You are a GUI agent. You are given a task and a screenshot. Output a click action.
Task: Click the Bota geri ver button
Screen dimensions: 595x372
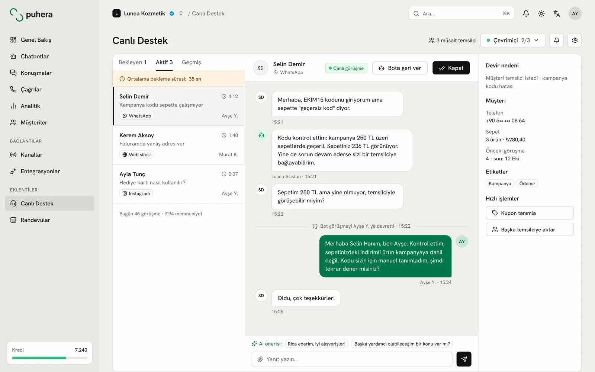(x=400, y=68)
